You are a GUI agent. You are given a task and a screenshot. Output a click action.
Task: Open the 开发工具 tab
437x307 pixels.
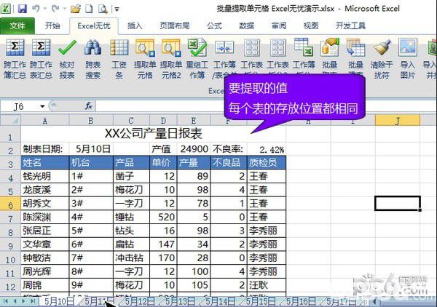tap(350, 25)
